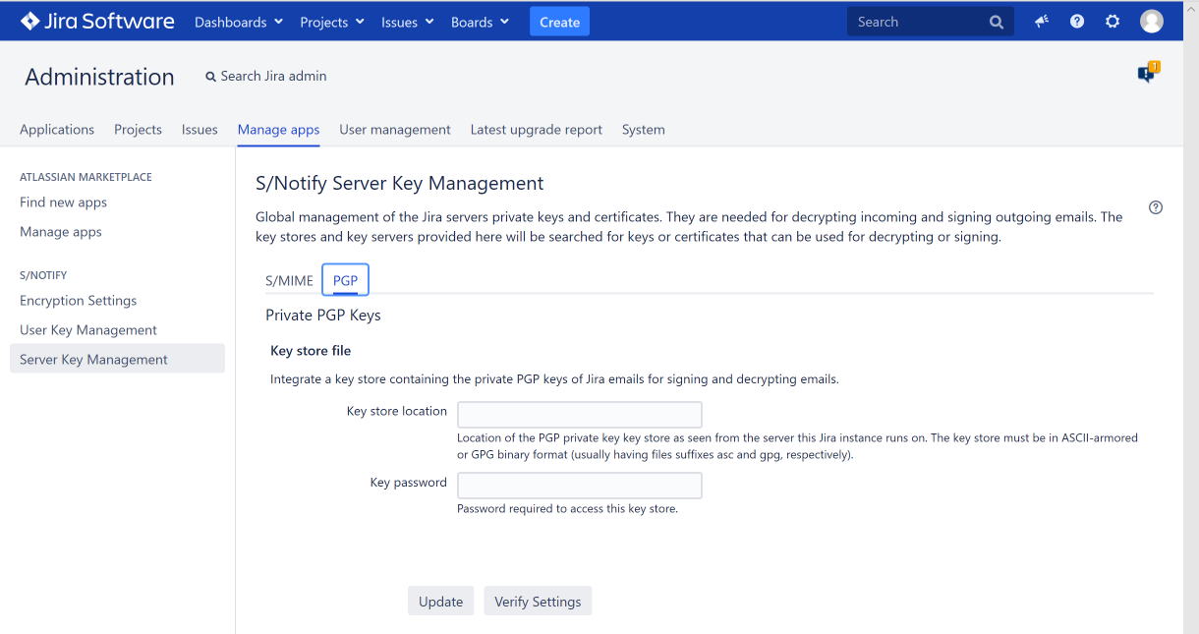The image size is (1199, 634).
Task: Click the blue Create button
Action: point(559,23)
